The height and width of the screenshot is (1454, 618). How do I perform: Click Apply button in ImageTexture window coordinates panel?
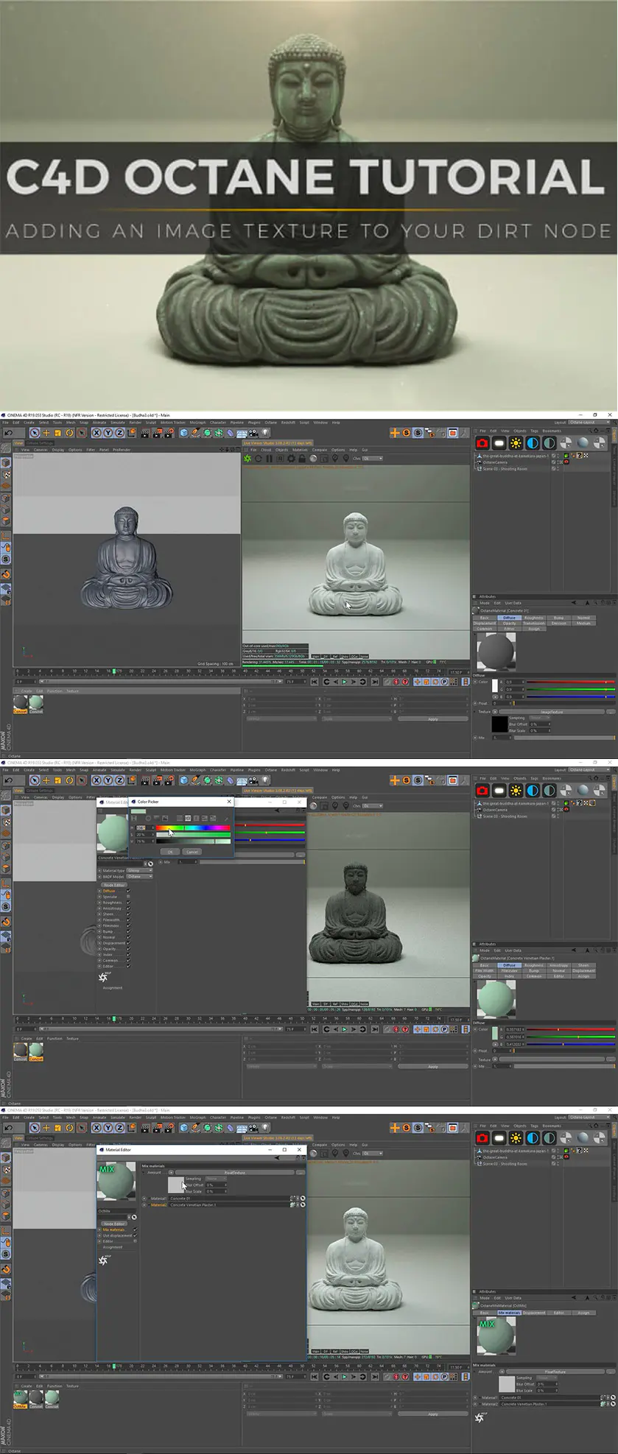coord(433,719)
